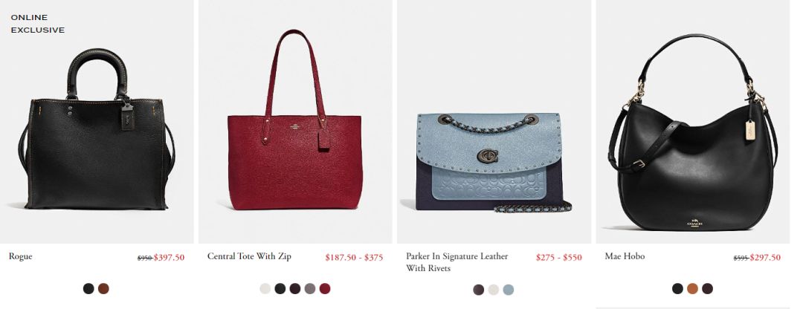View the red Central Tote bag image
Image resolution: width=803 pixels, height=309 pixels.
pyautogui.click(x=295, y=120)
